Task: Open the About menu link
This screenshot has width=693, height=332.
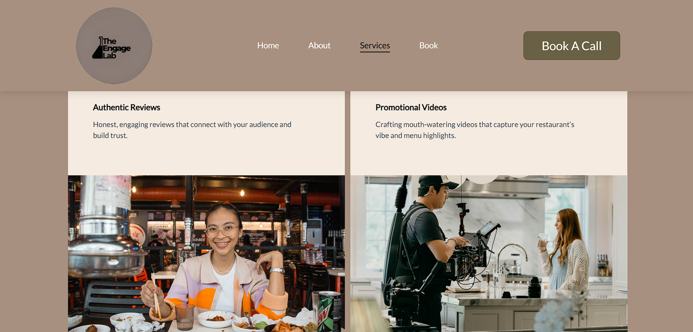Action: (x=319, y=46)
